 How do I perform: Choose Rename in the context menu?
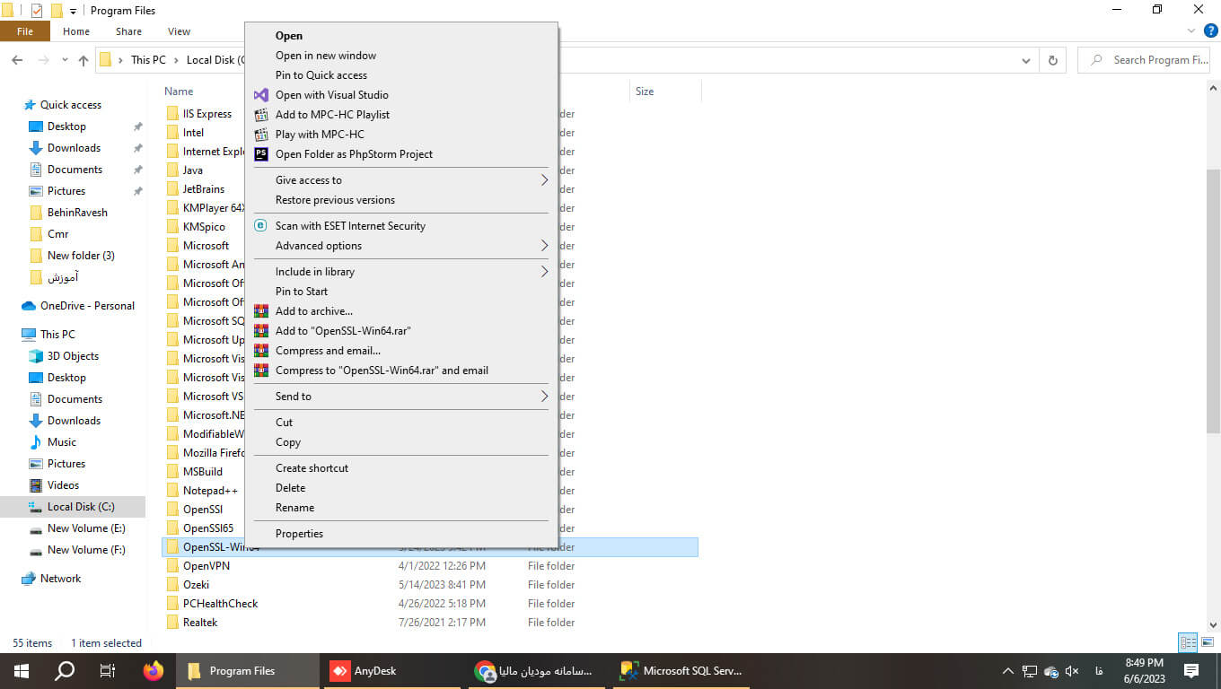tap(294, 508)
